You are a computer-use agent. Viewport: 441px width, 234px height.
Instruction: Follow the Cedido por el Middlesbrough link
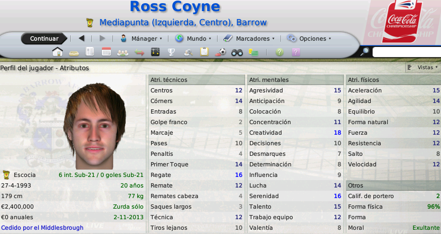42,228
